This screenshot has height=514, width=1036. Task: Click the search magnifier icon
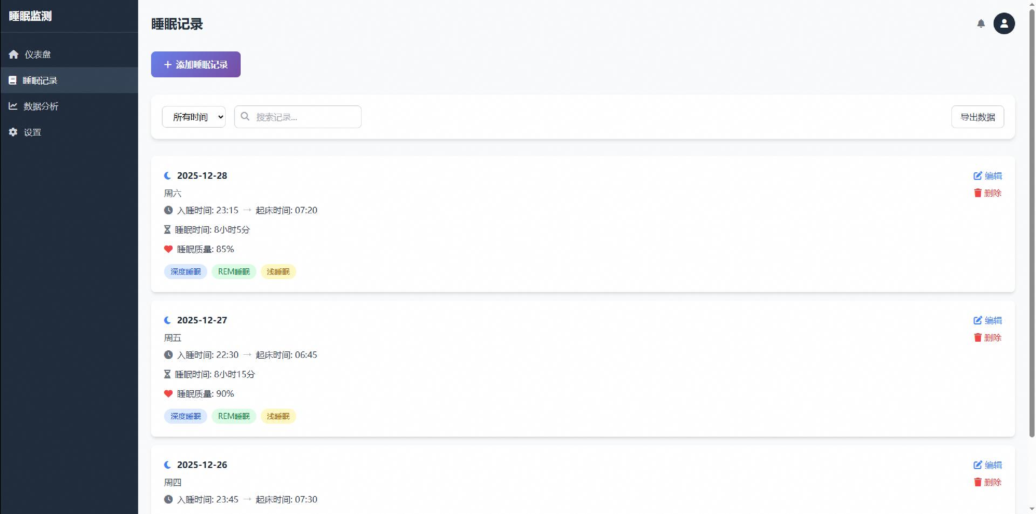pos(245,117)
